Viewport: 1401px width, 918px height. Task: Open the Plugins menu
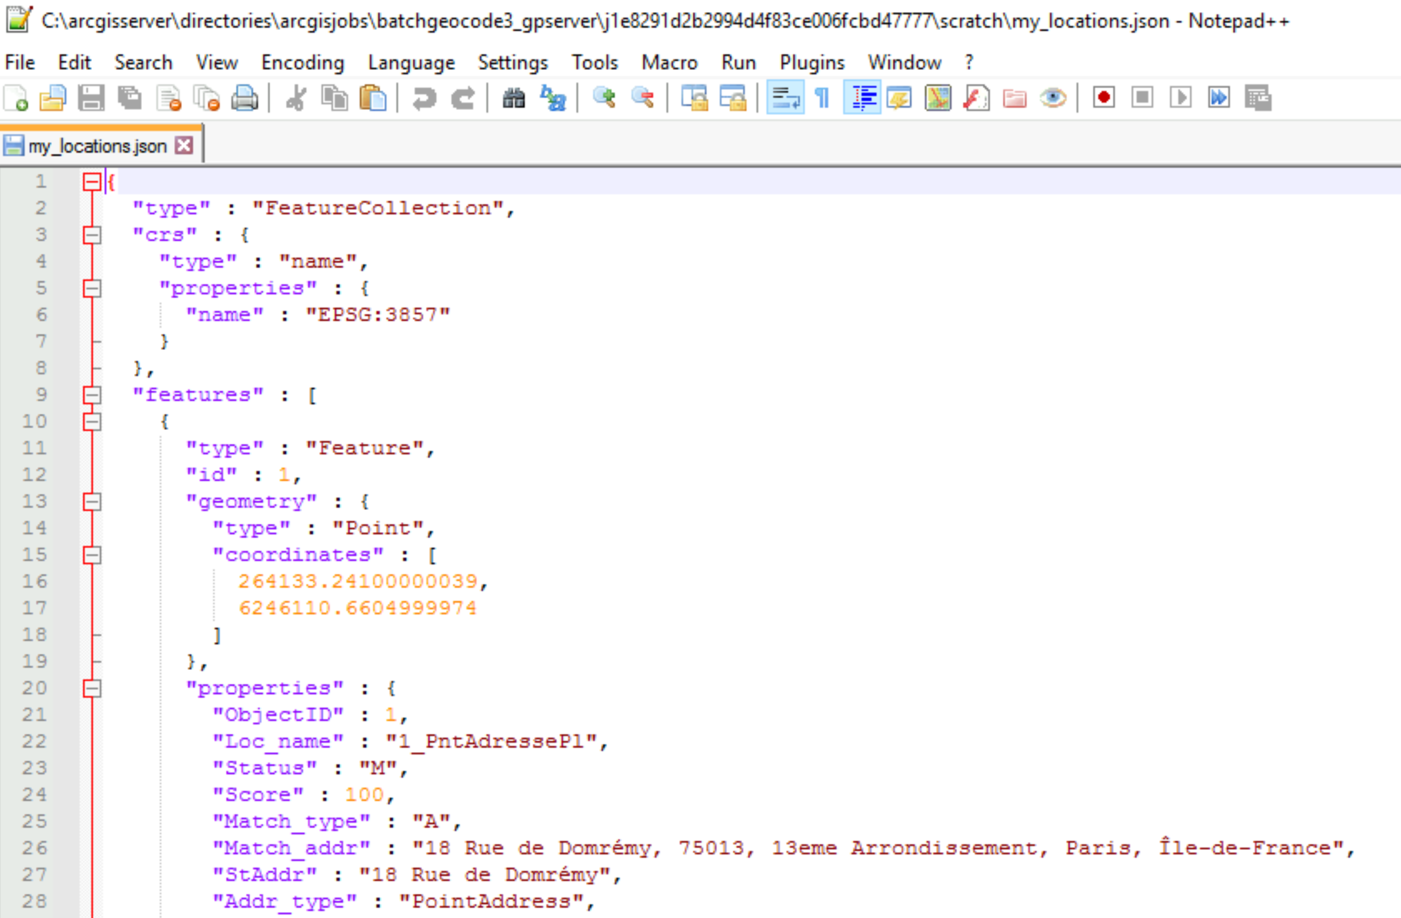[x=812, y=63]
